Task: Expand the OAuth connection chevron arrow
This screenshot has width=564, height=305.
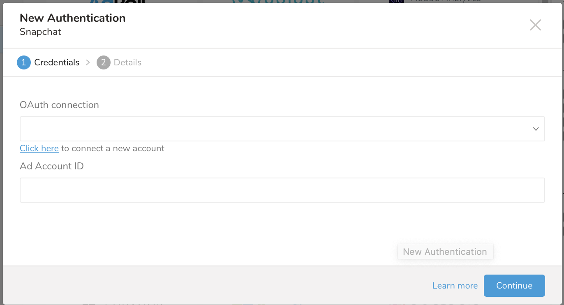Action: (536, 129)
